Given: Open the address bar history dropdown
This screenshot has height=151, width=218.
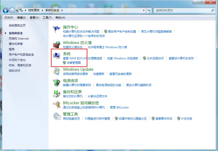Looking at the screenshot, I should (144, 10).
